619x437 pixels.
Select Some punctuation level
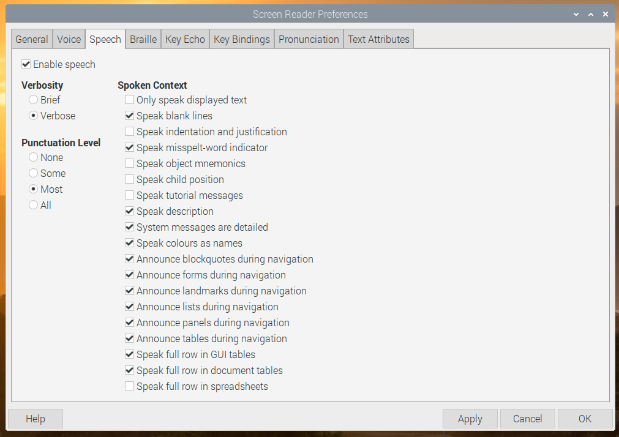click(33, 173)
